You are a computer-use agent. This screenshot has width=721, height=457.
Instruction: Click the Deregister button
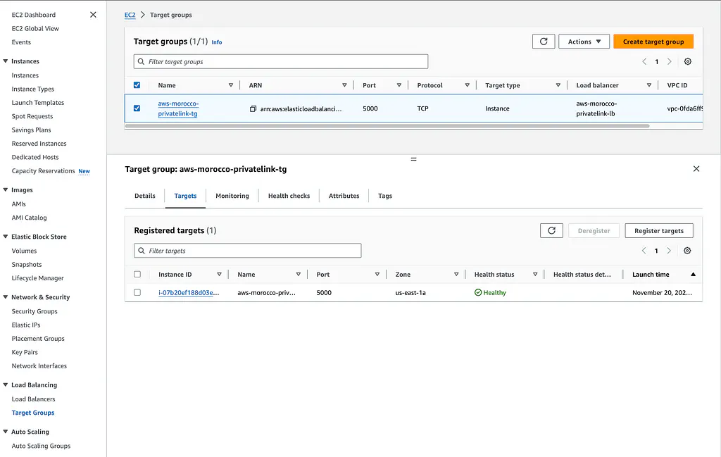click(594, 230)
